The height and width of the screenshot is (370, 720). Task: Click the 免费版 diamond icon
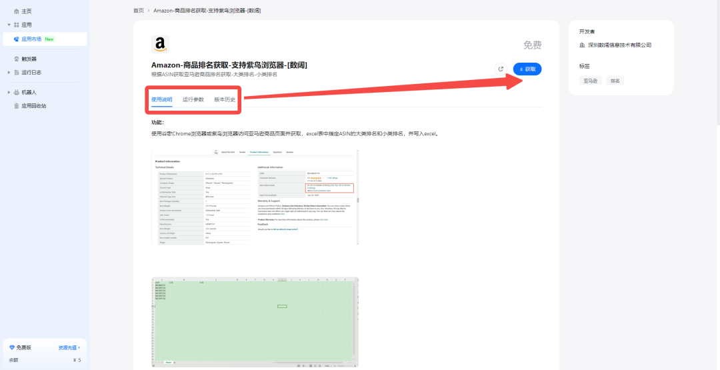click(12, 347)
